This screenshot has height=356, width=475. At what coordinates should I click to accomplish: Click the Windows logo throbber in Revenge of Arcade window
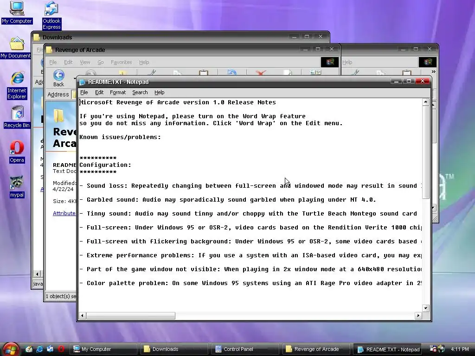coord(330,62)
